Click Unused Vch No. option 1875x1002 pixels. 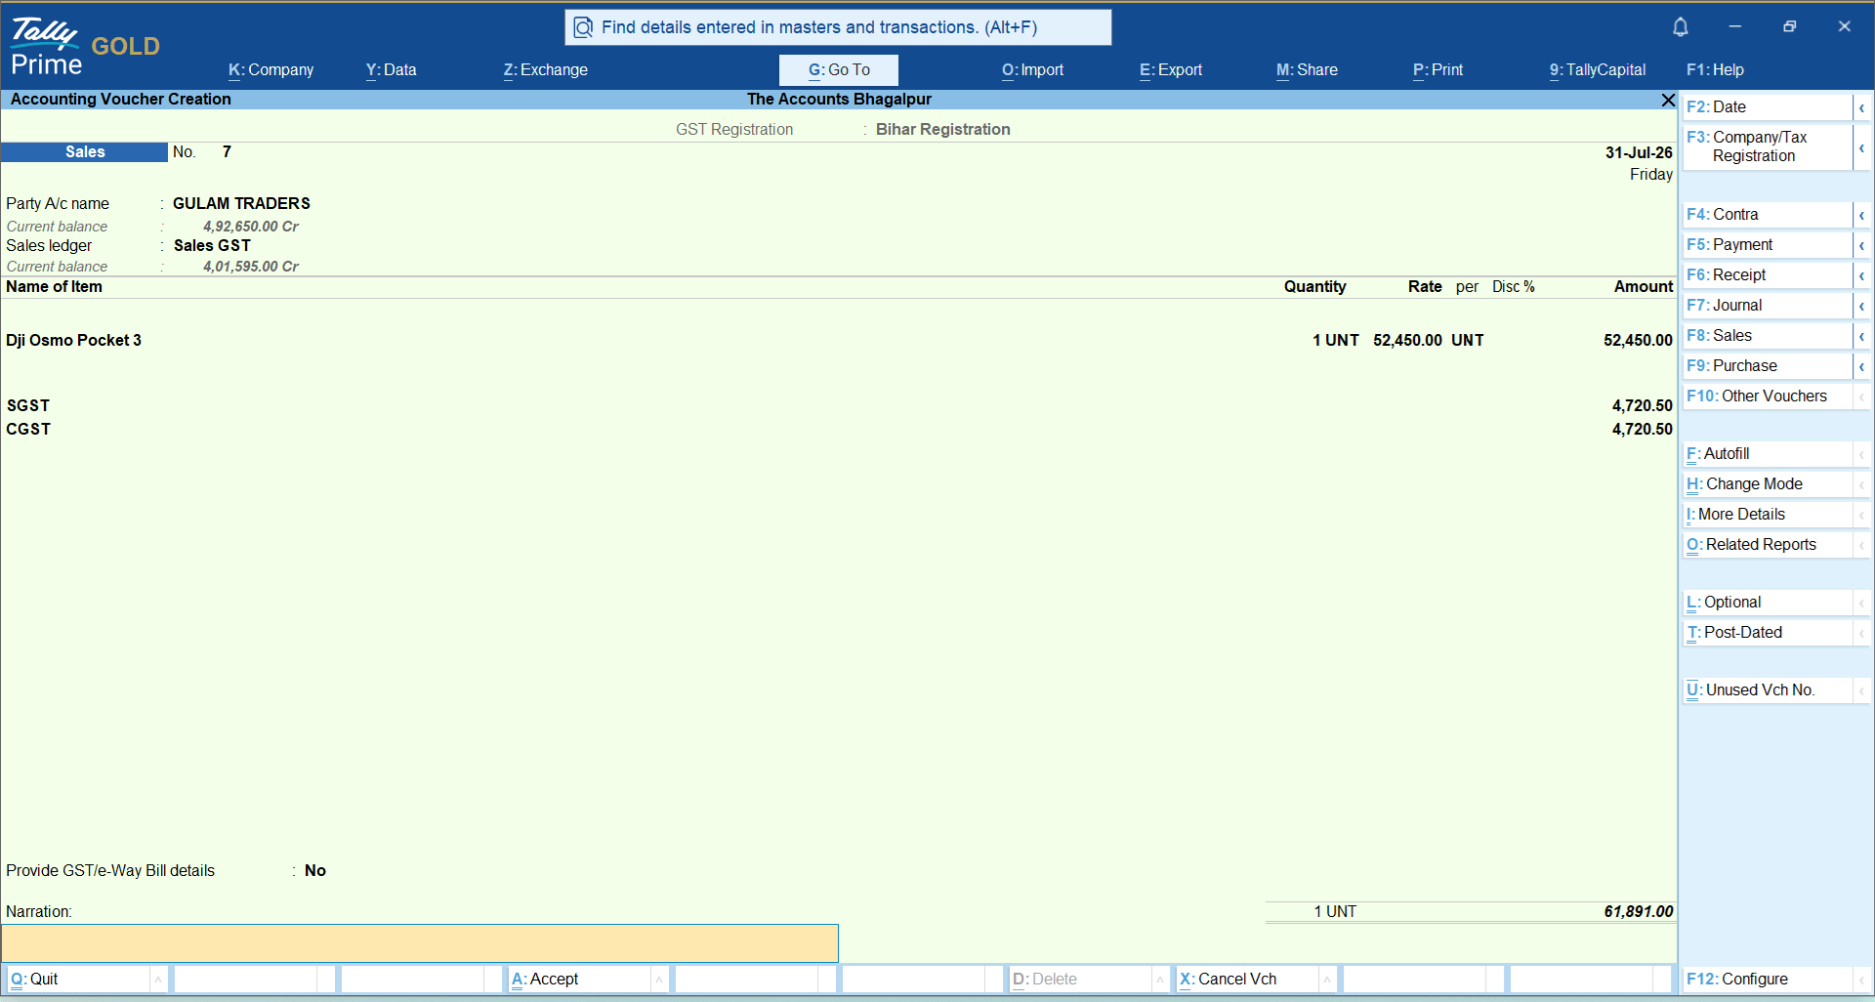(1768, 690)
